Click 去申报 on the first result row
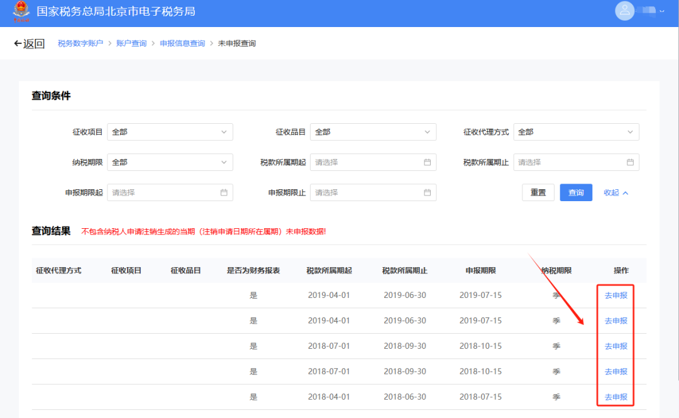This screenshot has height=418, width=679. [615, 295]
